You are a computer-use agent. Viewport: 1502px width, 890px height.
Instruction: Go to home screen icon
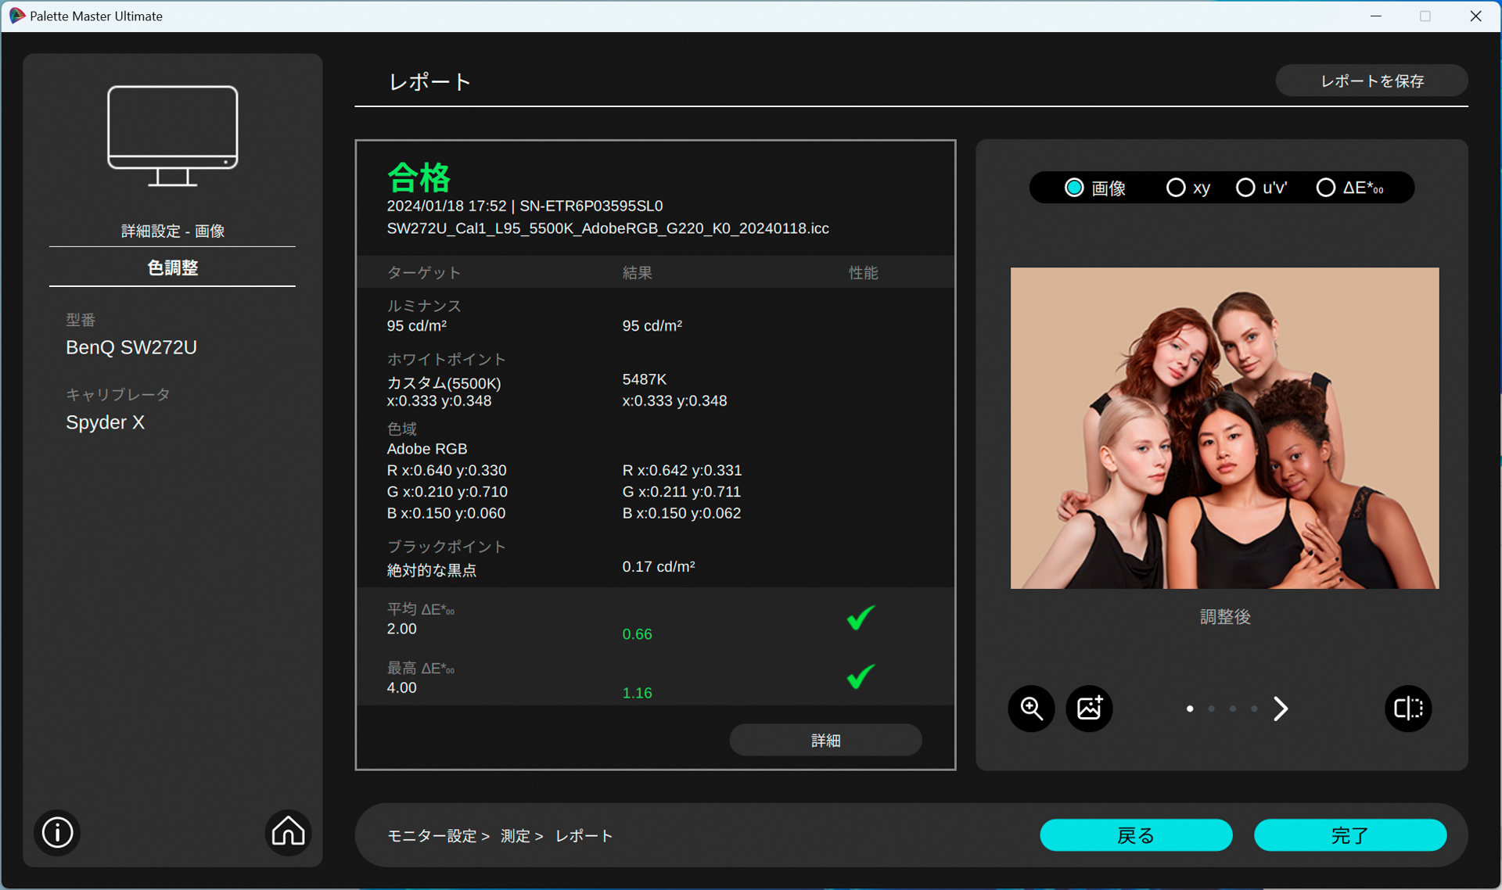pos(288,832)
